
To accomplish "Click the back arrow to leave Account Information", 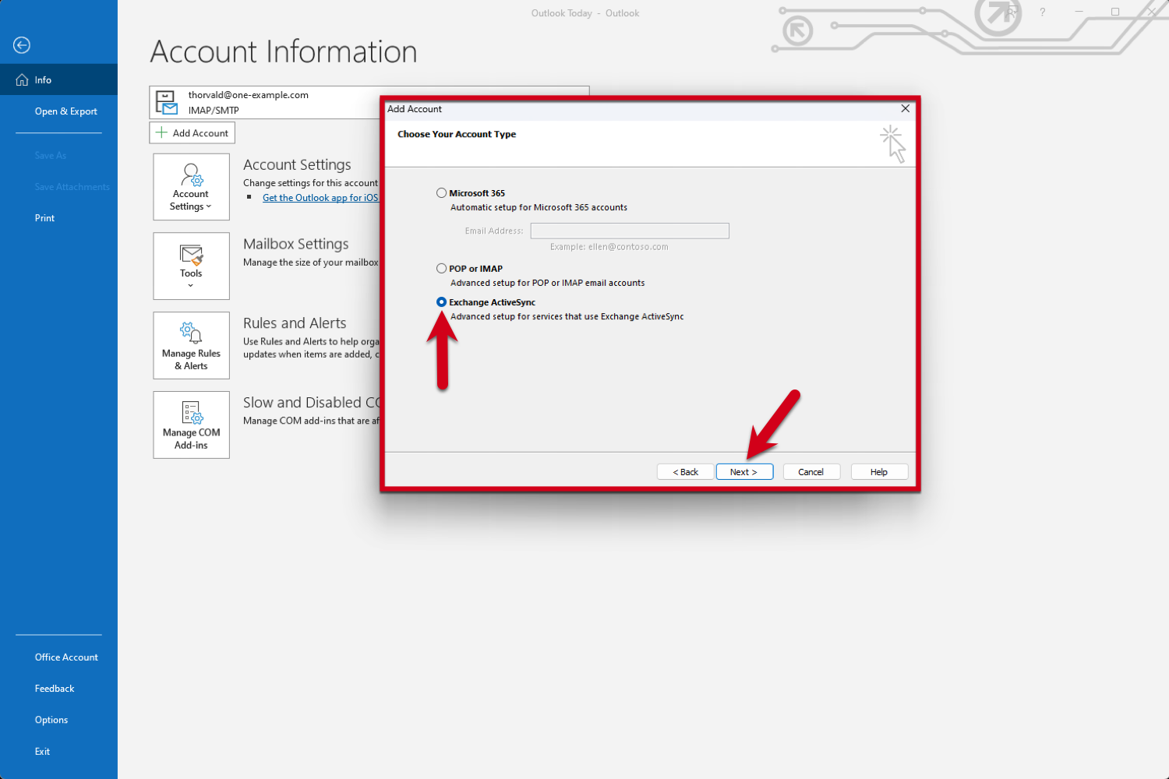I will 21,45.
